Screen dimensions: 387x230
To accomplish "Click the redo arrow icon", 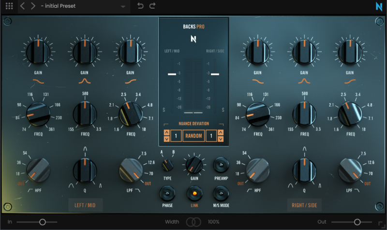I will pyautogui.click(x=152, y=6).
